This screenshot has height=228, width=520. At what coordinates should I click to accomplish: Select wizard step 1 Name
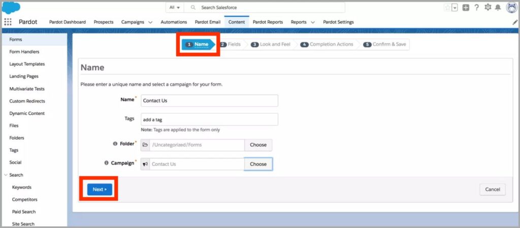[198, 44]
